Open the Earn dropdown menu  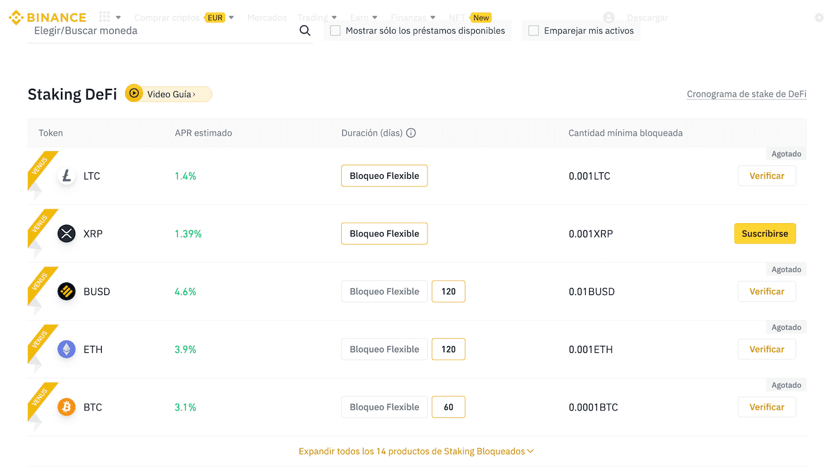click(364, 18)
